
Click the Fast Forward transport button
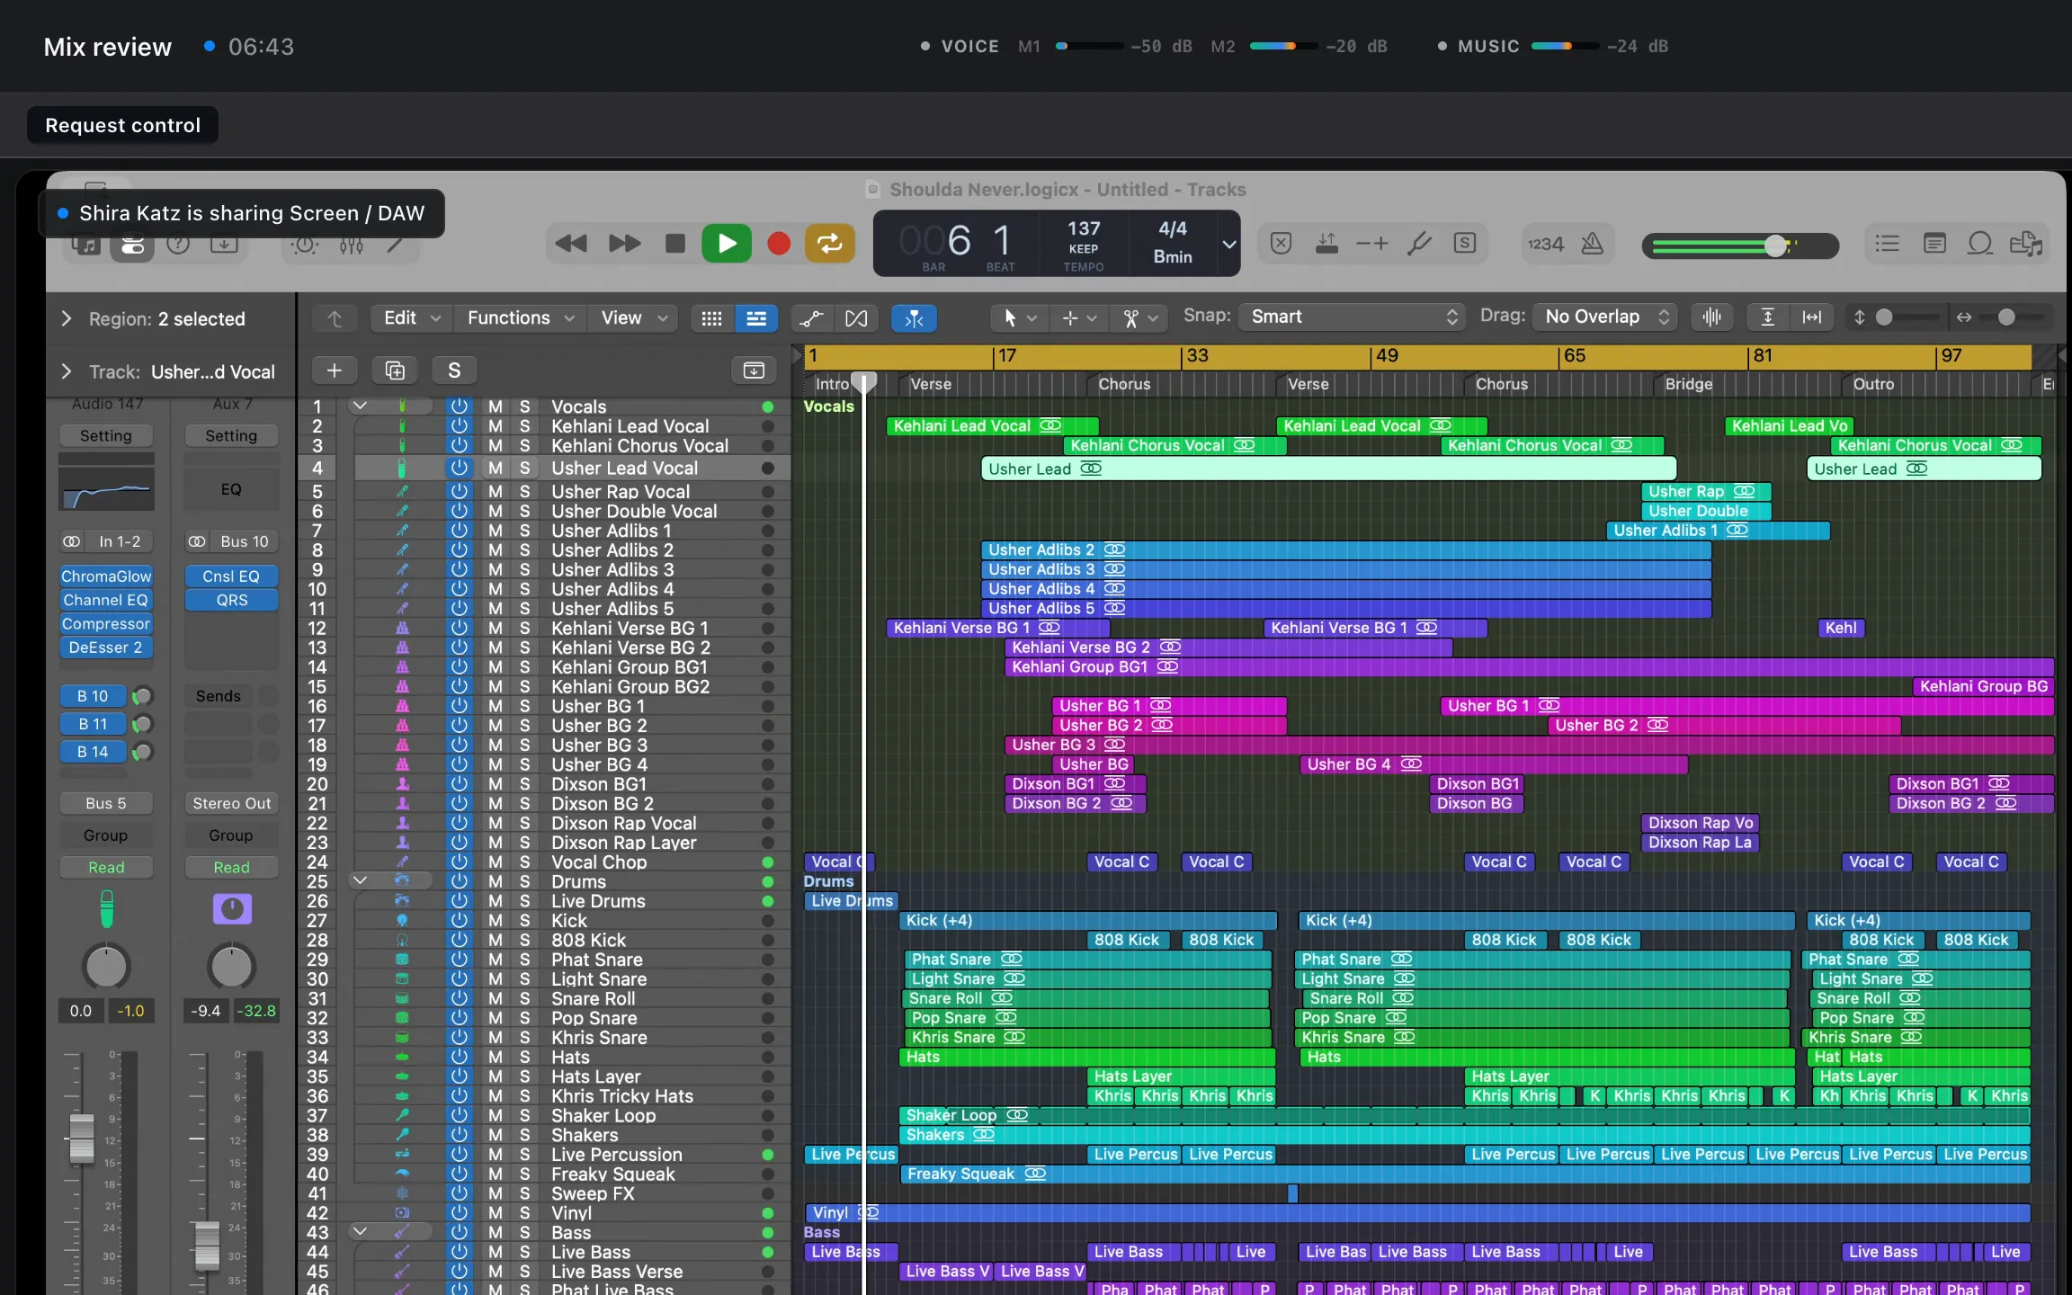(624, 244)
